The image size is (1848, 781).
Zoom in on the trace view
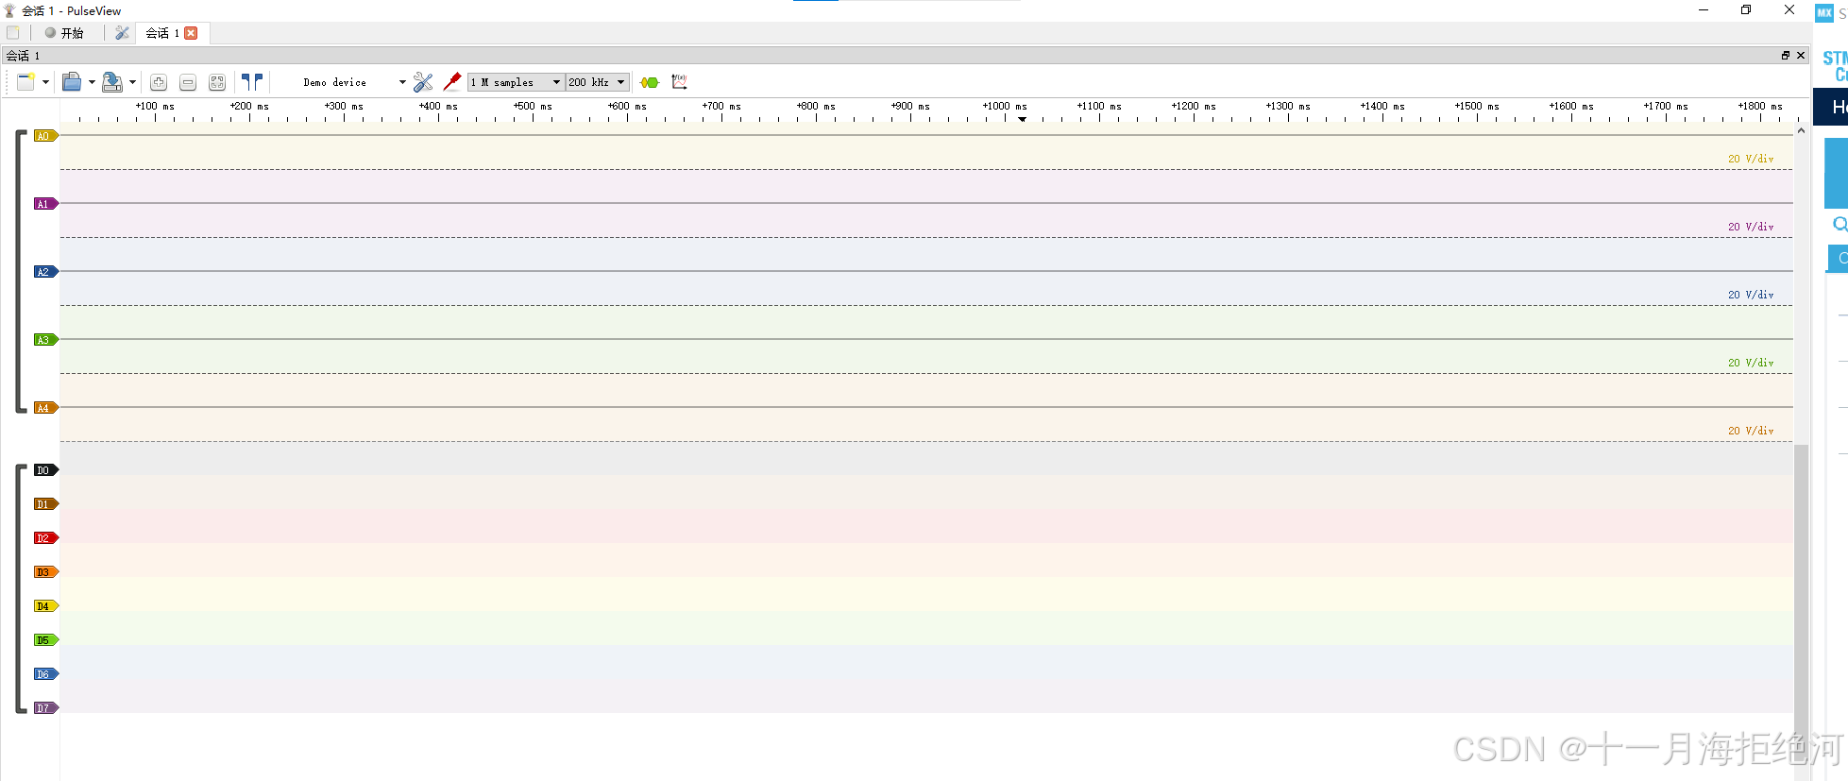pos(159,82)
